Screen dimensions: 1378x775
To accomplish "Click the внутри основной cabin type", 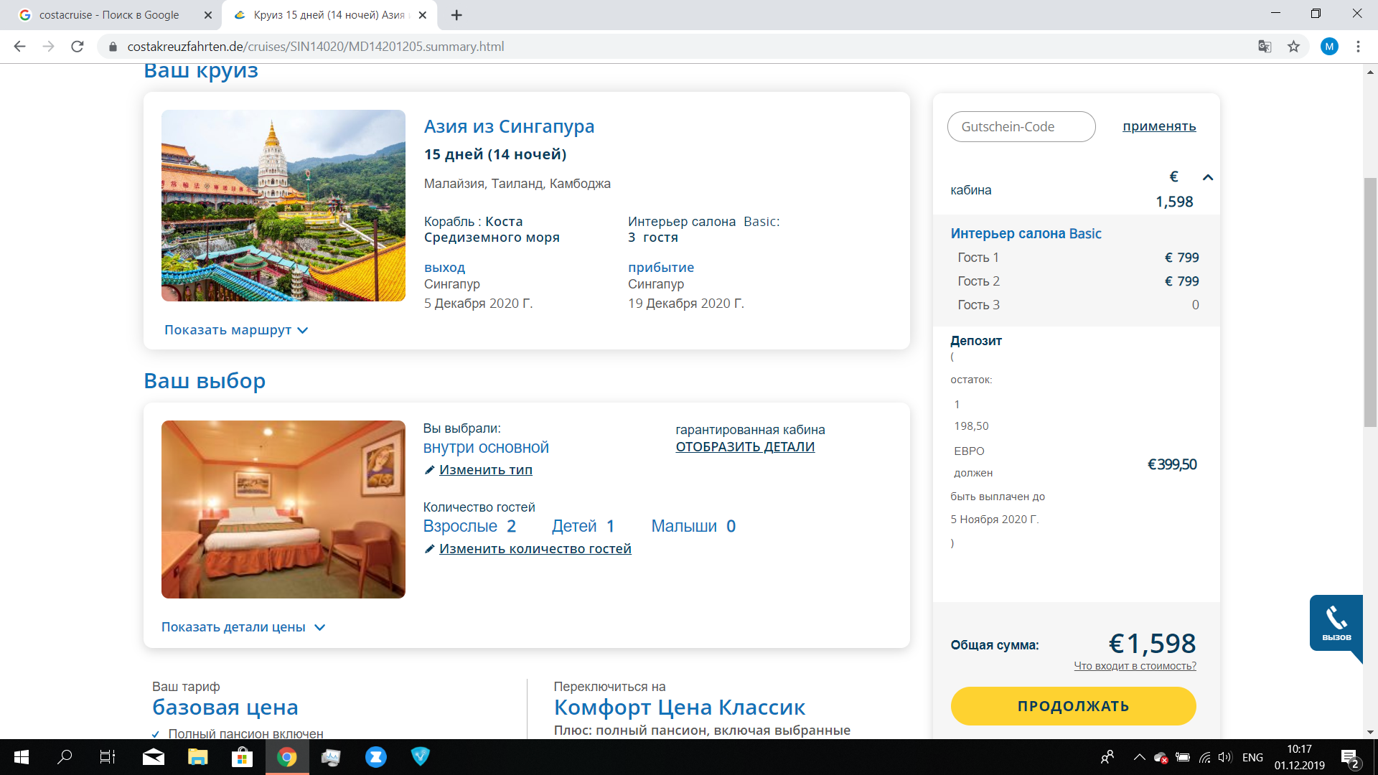I will tap(486, 448).
